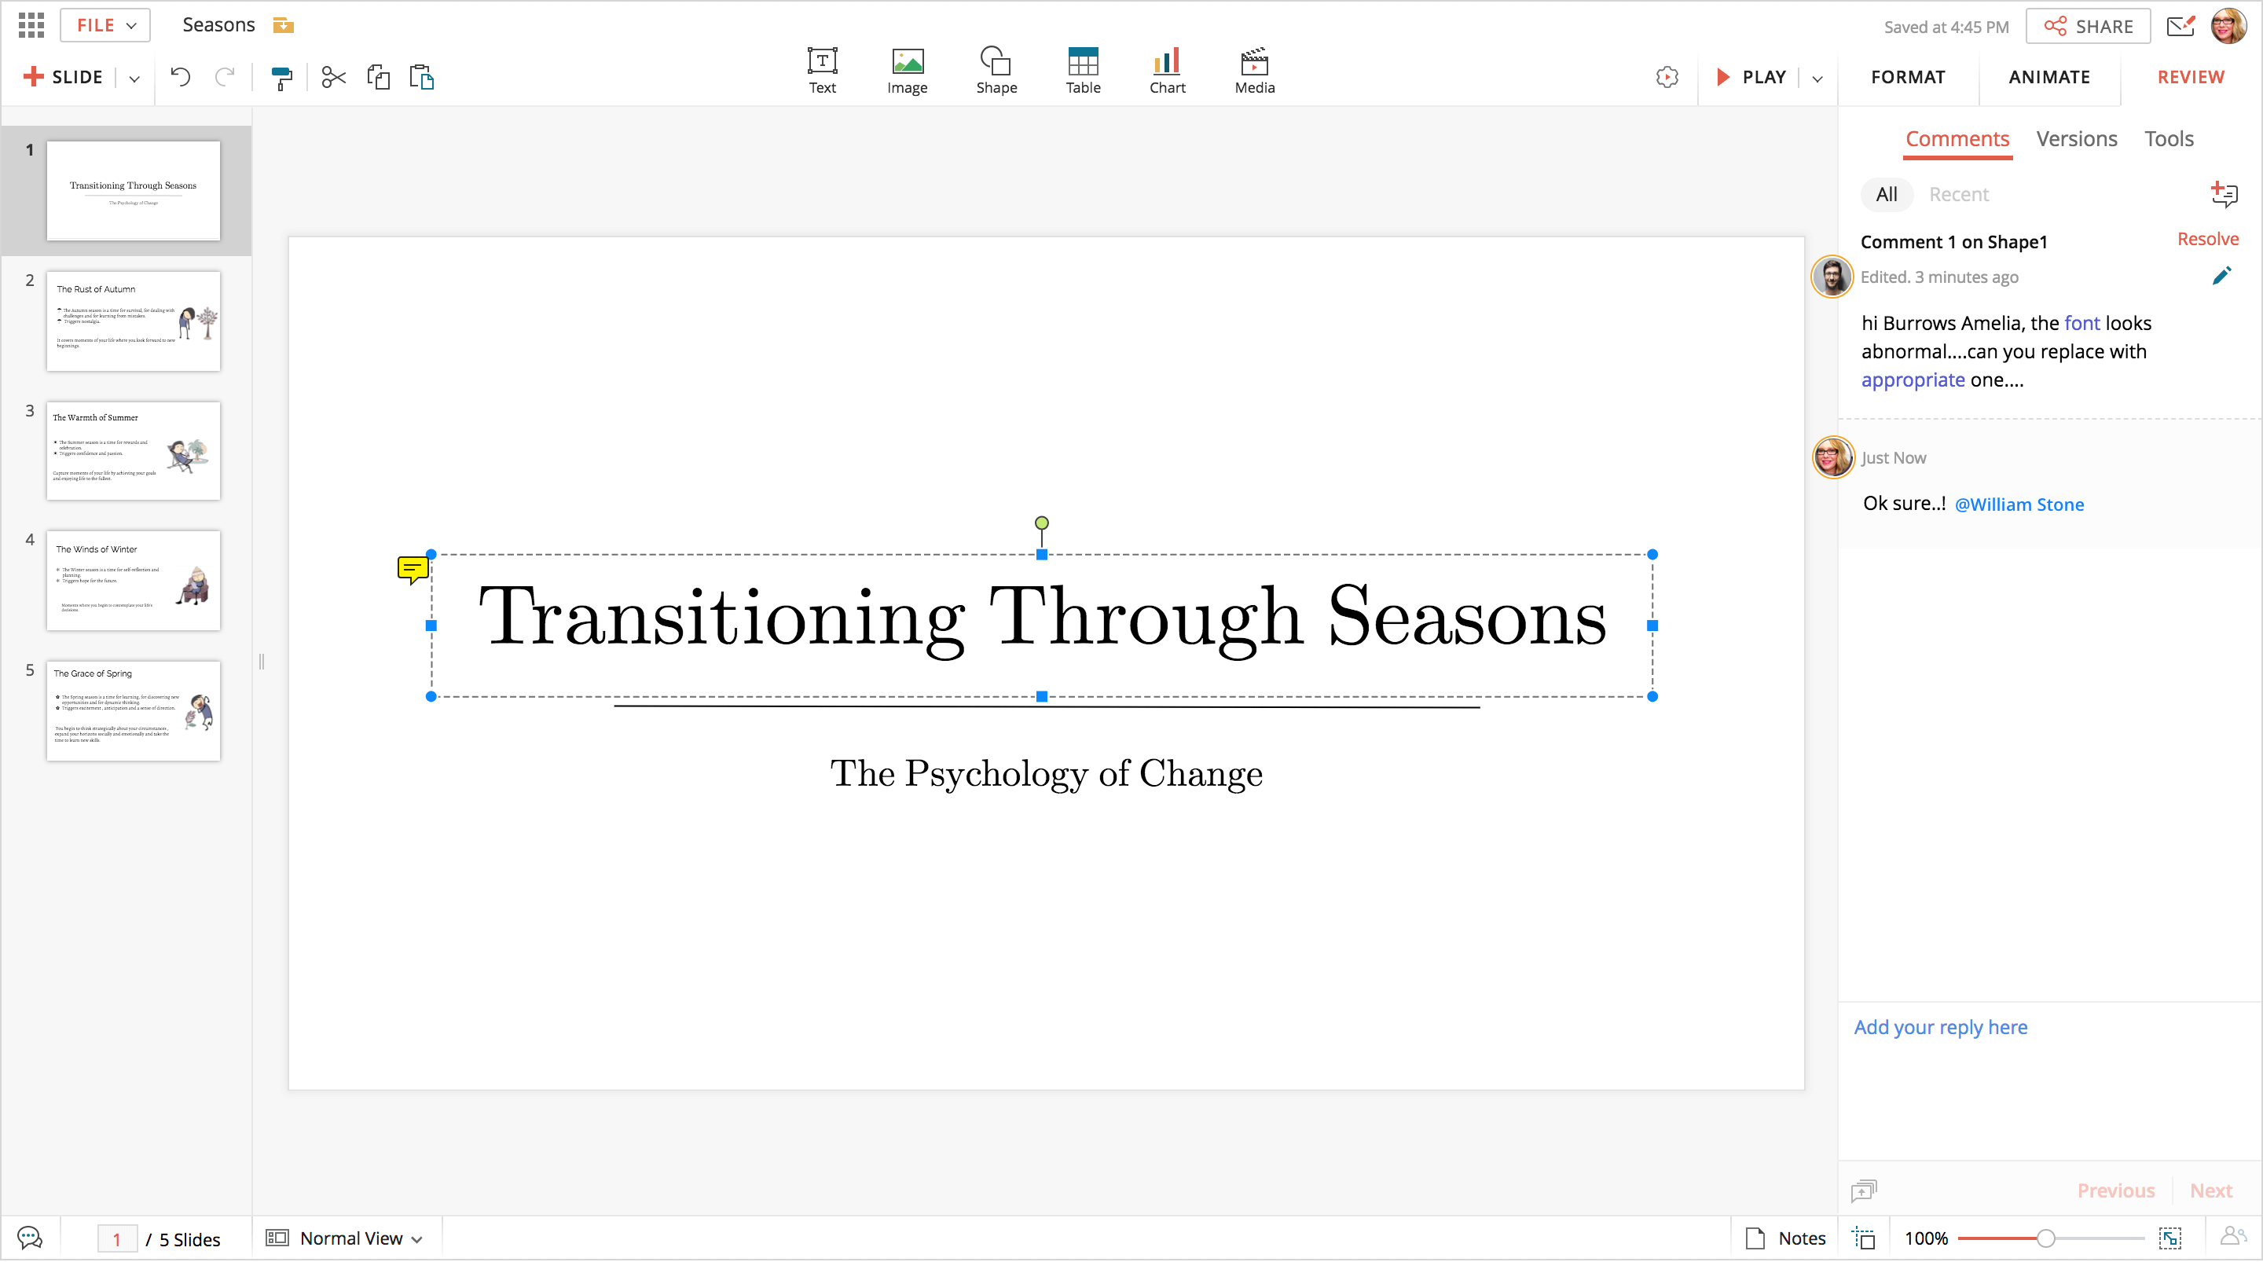The height and width of the screenshot is (1262, 2263).
Task: Click the Format Painter icon
Action: (281, 77)
